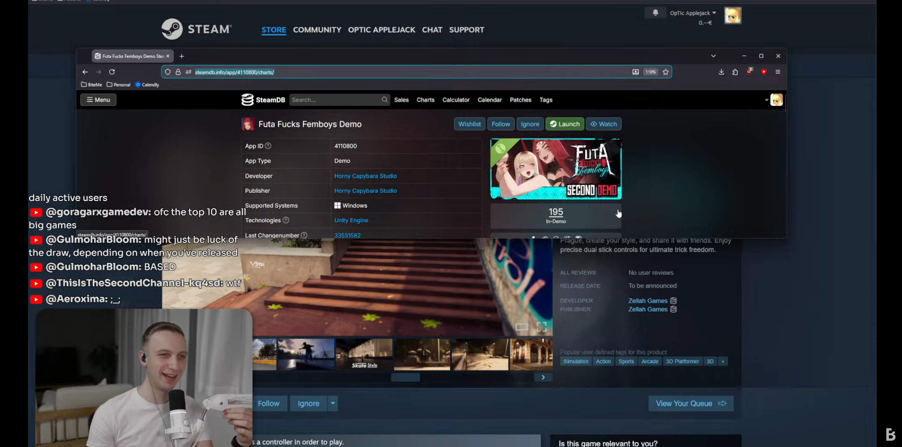This screenshot has height=447, width=902.
Task: Open SteamDB Charts page
Action: [425, 100]
